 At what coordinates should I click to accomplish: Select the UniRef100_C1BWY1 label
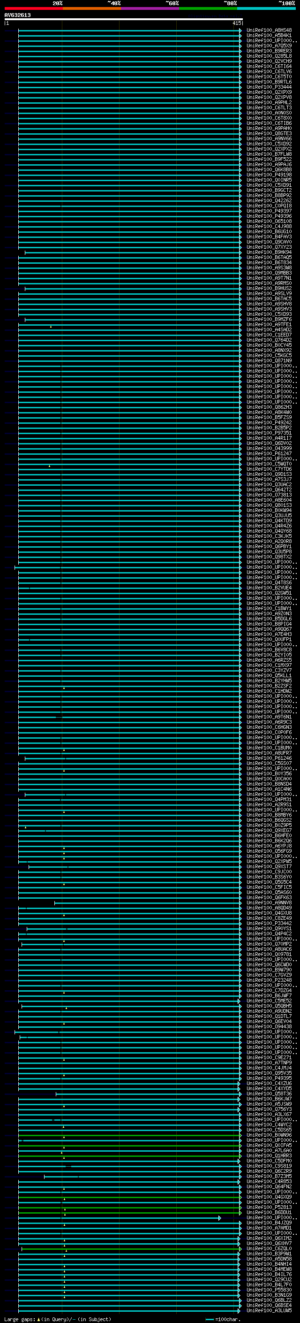(269, 609)
